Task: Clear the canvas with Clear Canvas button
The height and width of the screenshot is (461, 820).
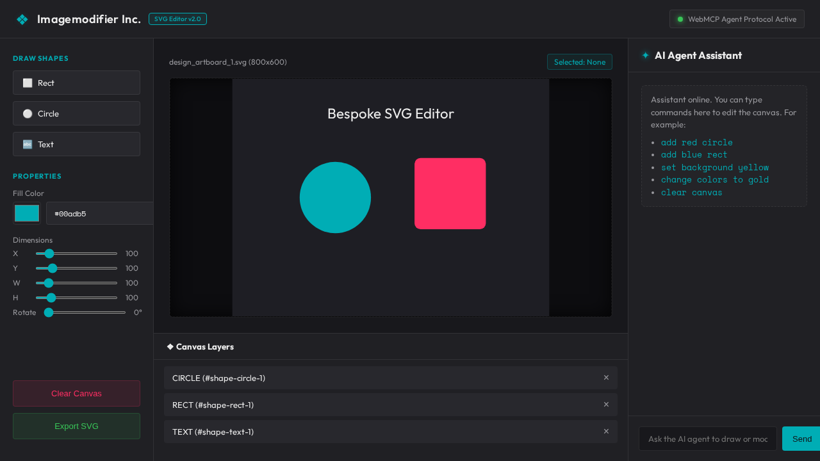Action: 76,393
